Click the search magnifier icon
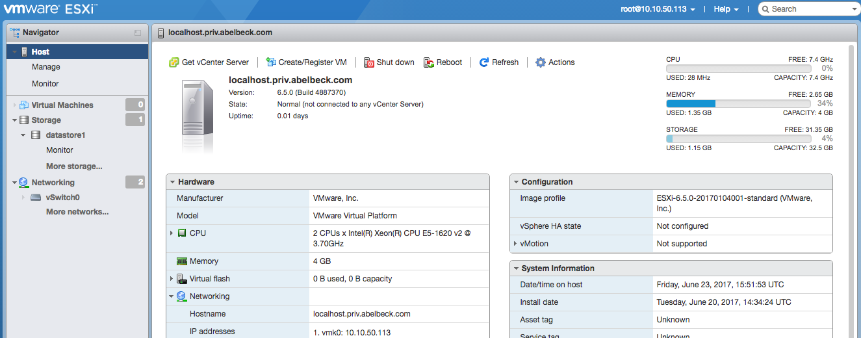 766,9
